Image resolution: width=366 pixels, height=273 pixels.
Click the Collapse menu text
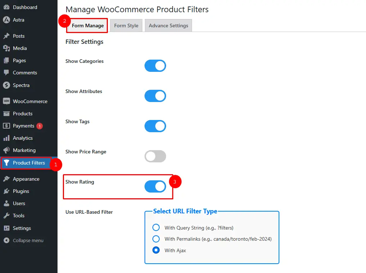(28, 240)
